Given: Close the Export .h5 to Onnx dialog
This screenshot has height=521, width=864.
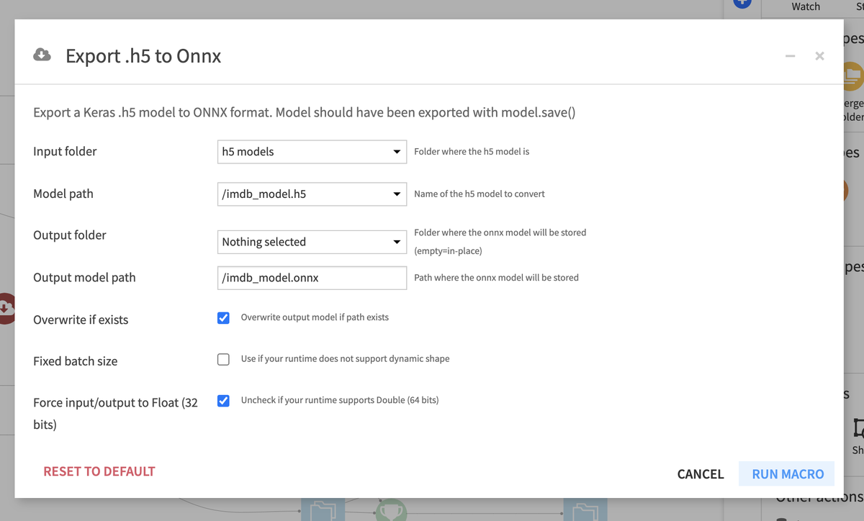Looking at the screenshot, I should tap(819, 56).
